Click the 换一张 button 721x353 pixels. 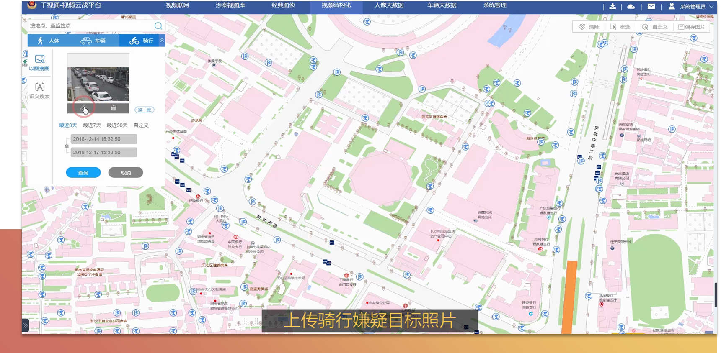[x=145, y=110]
